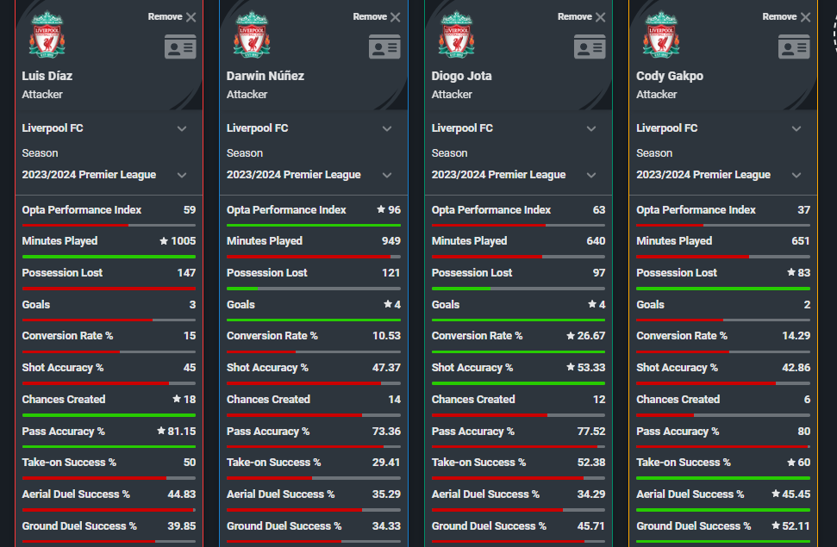Open season dropdown under Darwin Núñez
Screen dimensions: 837x547
tap(386, 175)
